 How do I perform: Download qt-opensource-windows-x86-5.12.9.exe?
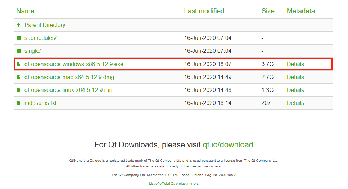click(74, 64)
